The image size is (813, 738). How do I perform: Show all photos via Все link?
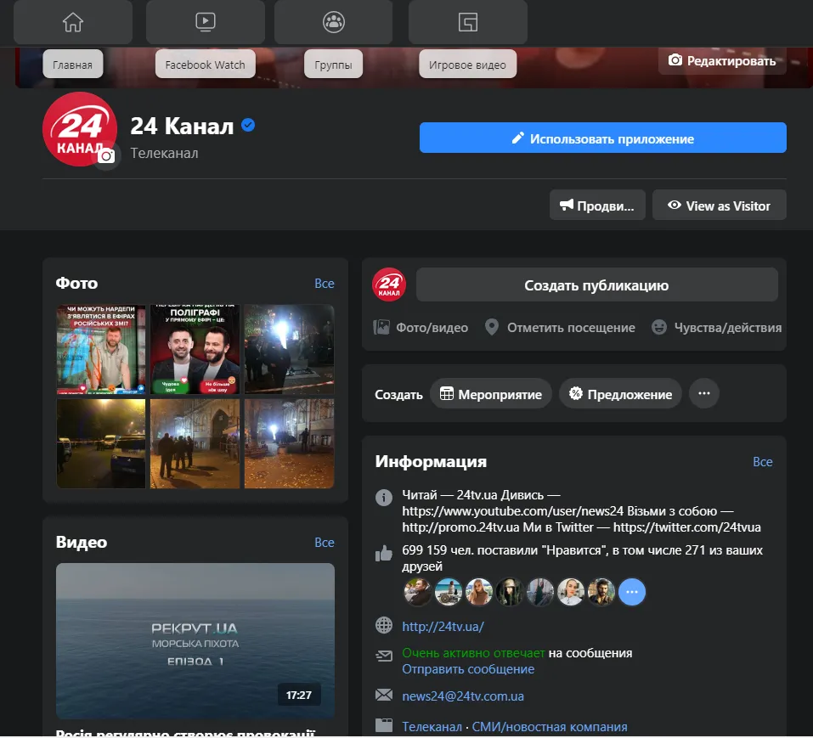pyautogui.click(x=325, y=284)
